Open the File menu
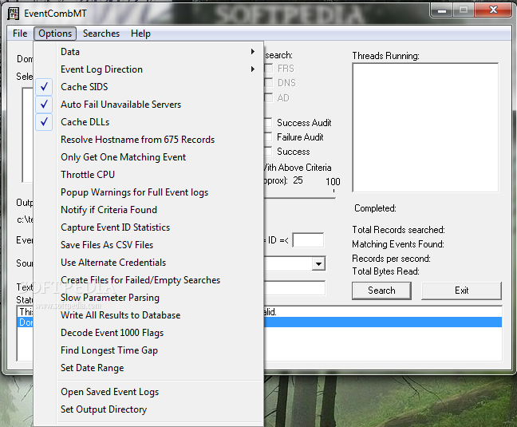Screen dimensions: 517x427 point(20,34)
